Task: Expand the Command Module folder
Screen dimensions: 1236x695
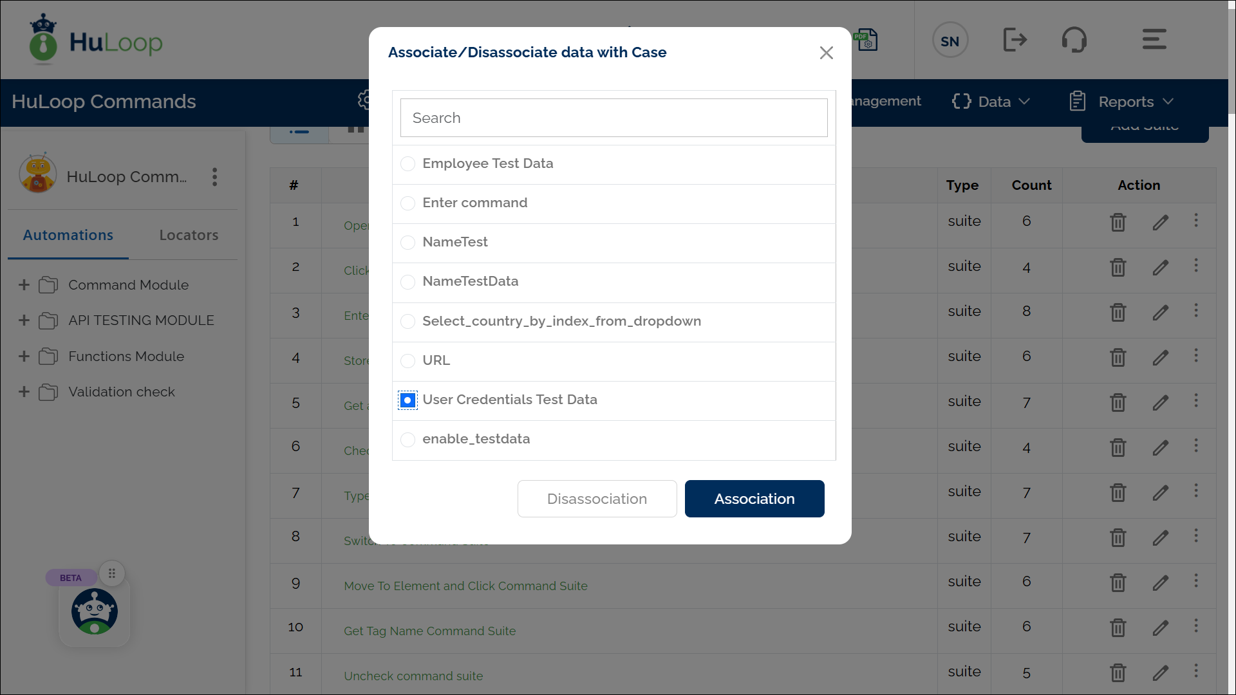Action: tap(24, 285)
